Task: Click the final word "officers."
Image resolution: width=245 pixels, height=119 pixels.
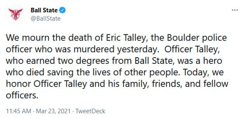Action: (x=22, y=95)
